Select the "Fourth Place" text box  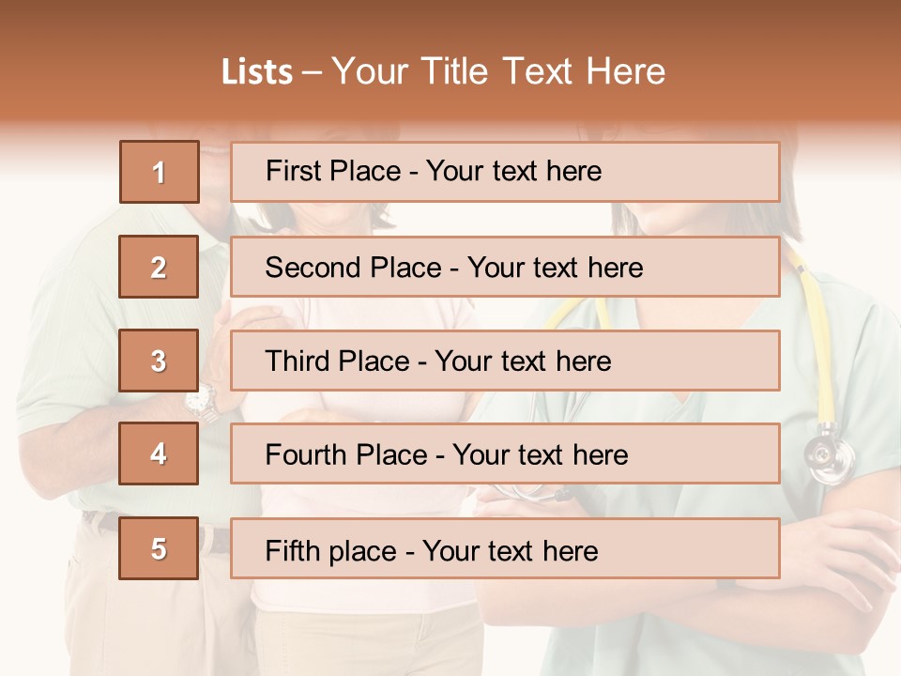[x=505, y=454]
